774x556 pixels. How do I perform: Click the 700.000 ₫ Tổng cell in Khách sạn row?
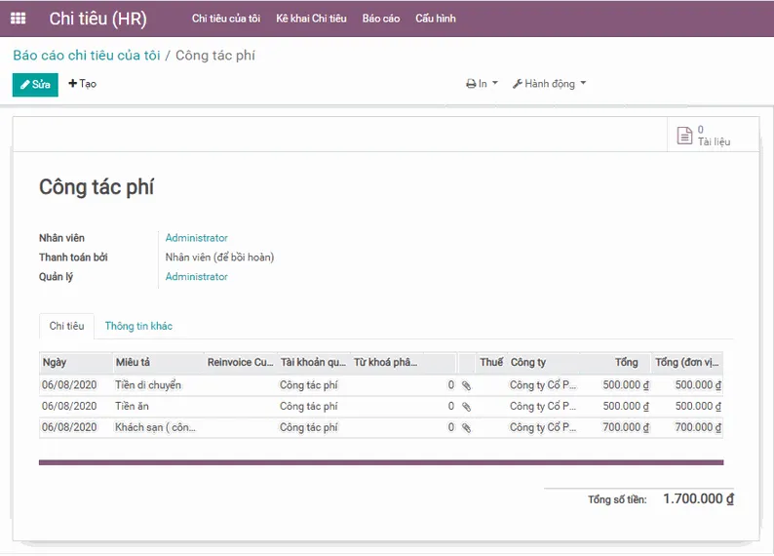[x=626, y=427]
